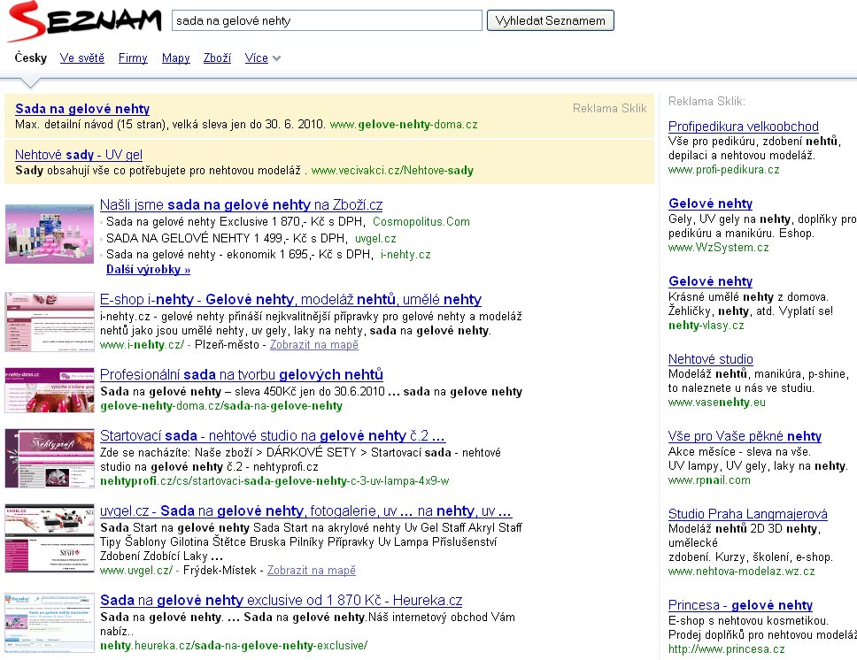Image resolution: width=857 pixels, height=660 pixels.
Task: Open the E-shop i-nehty result title
Action: click(290, 299)
